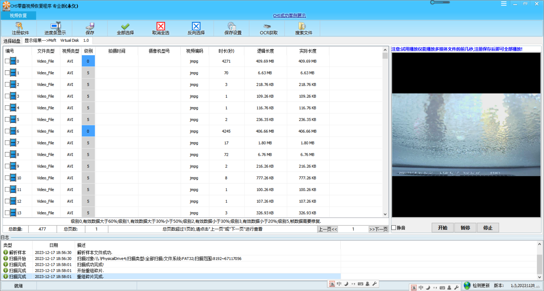Click the 拍摄时间 column header
This screenshot has height=291, width=544.
tap(117, 51)
